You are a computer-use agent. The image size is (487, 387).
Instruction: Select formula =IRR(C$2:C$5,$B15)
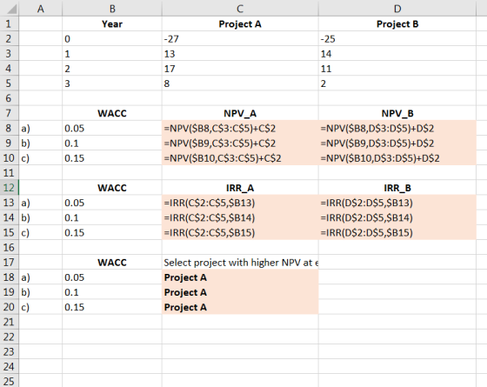tap(240, 233)
